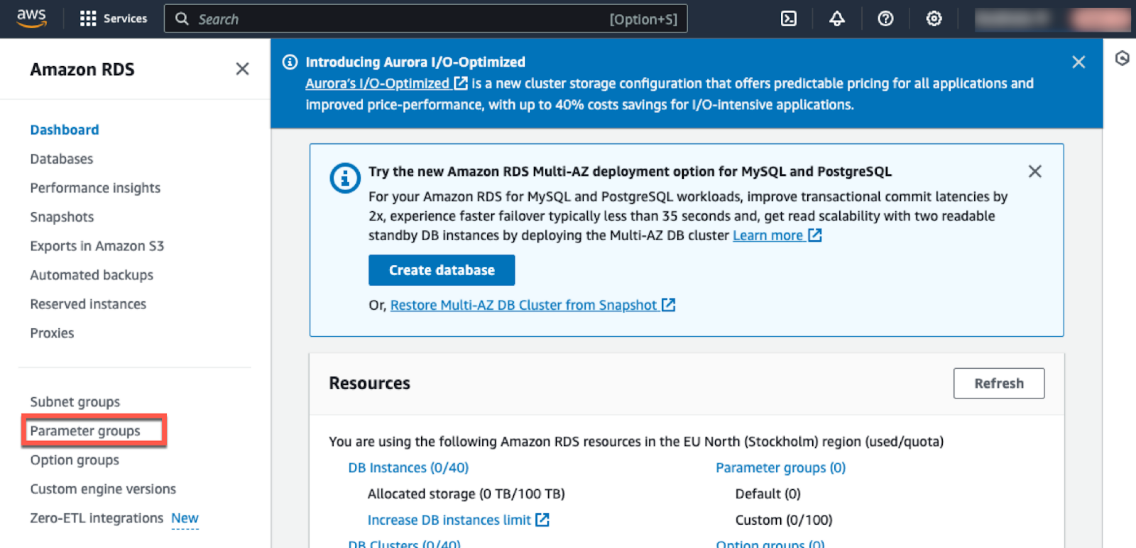
Task: Open the Learn more link
Action: tap(777, 235)
